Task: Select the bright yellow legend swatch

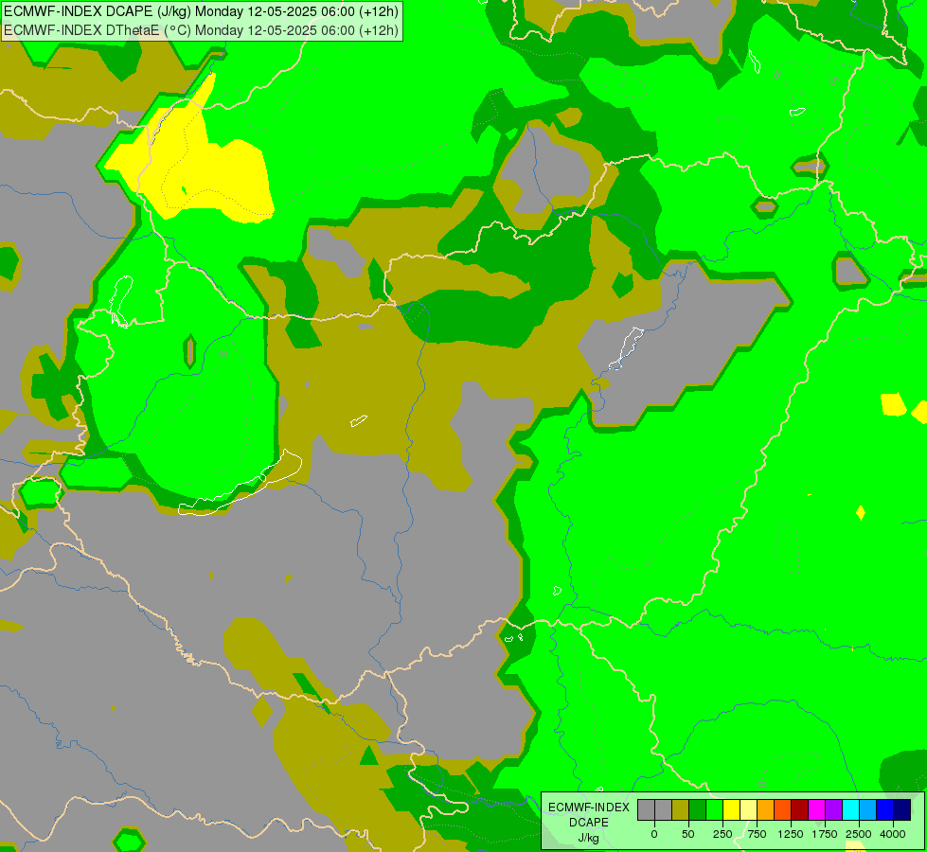Action: point(731,810)
